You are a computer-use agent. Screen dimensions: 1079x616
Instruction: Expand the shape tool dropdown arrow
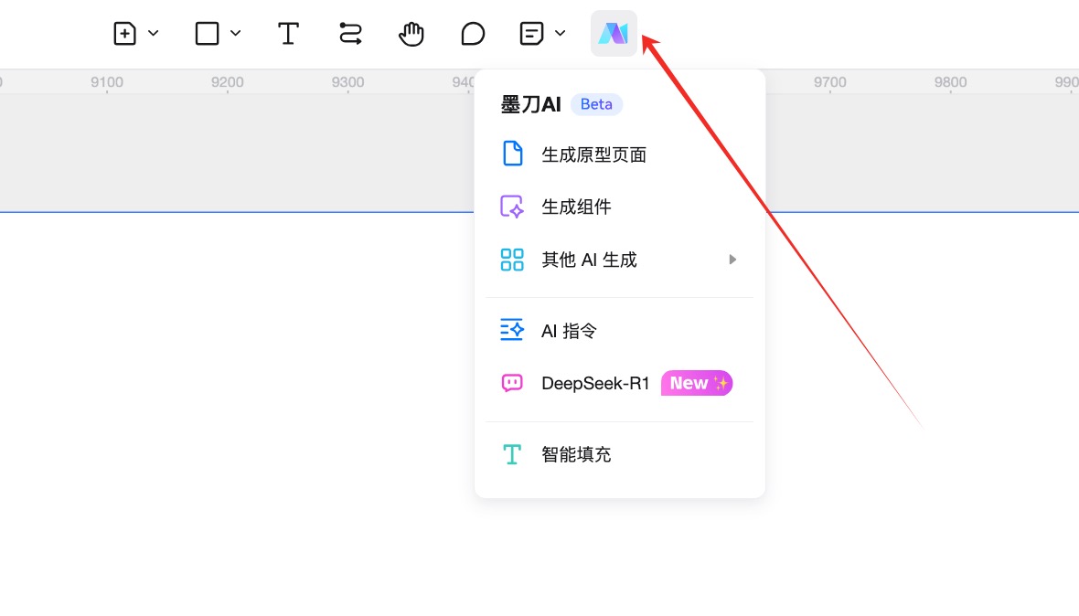pyautogui.click(x=235, y=33)
